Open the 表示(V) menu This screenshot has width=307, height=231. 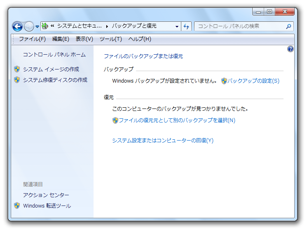coord(84,39)
